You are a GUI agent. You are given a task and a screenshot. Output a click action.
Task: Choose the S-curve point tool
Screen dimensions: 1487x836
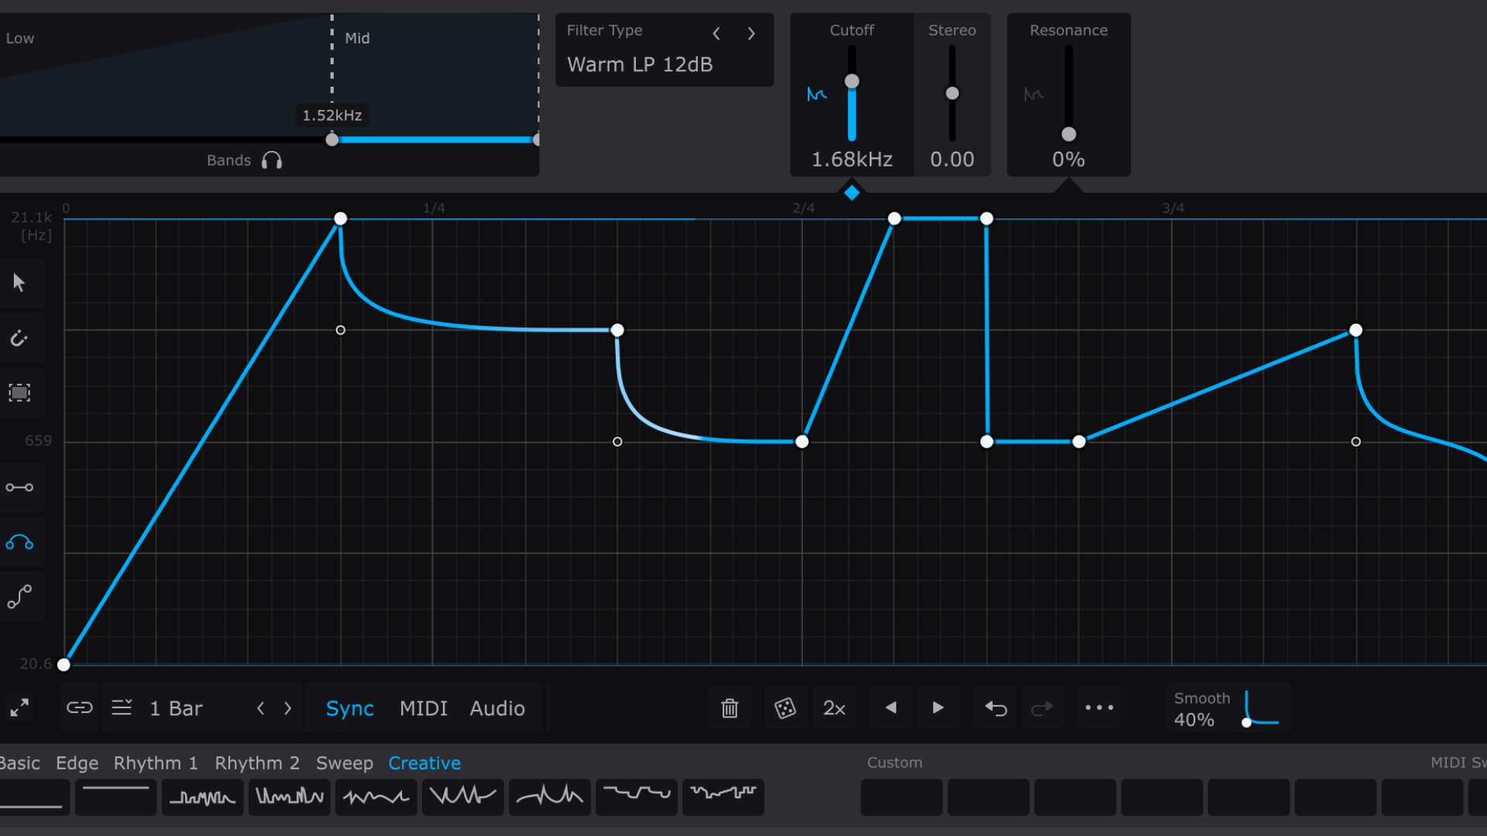pos(19,596)
